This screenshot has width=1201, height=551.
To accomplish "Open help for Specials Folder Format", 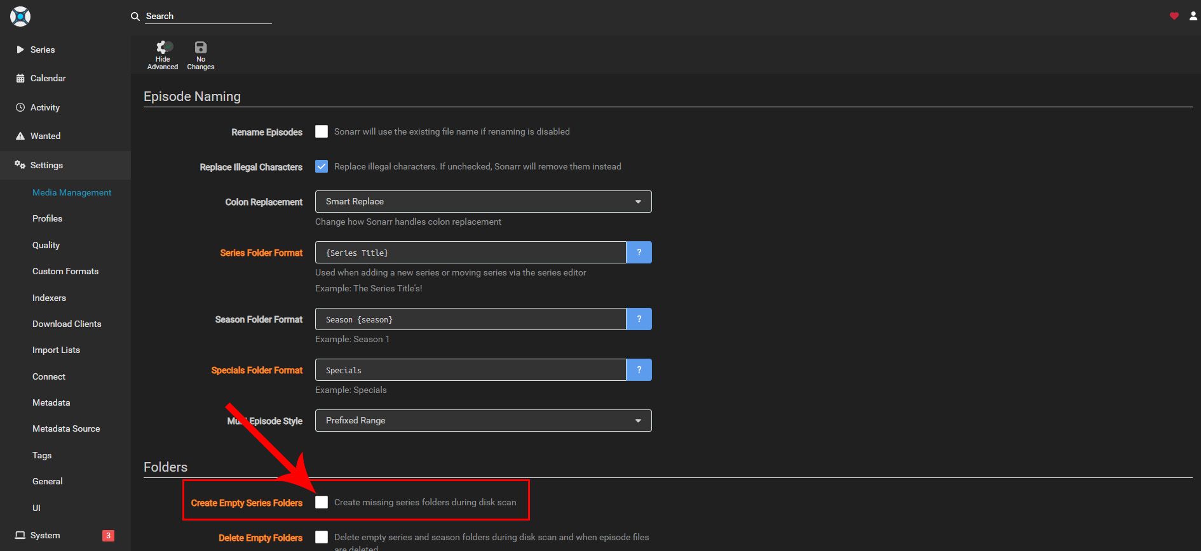I will click(639, 370).
